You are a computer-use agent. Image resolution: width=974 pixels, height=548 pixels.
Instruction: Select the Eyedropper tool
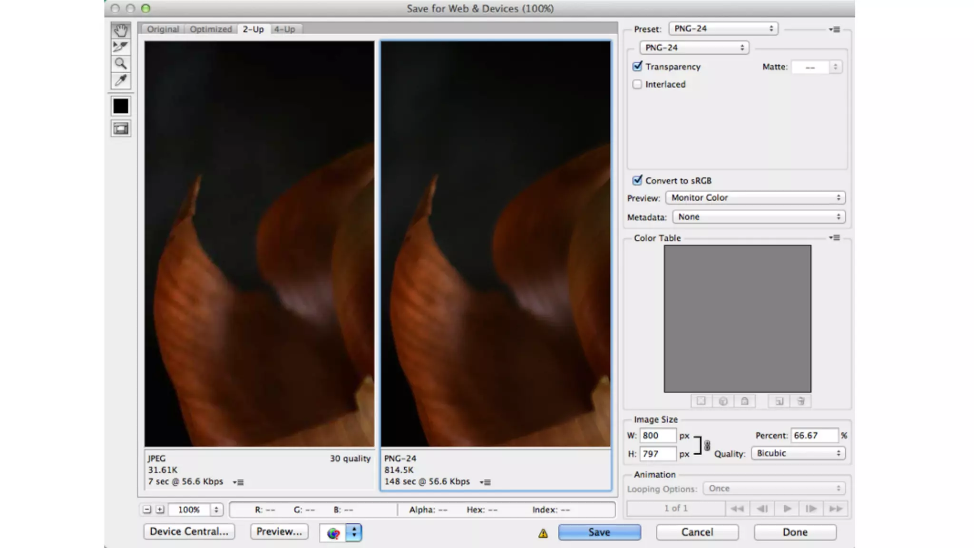tap(121, 80)
